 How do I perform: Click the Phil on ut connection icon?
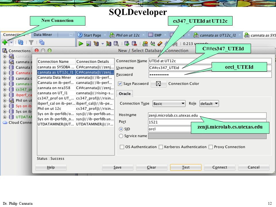[x=11, y=101]
